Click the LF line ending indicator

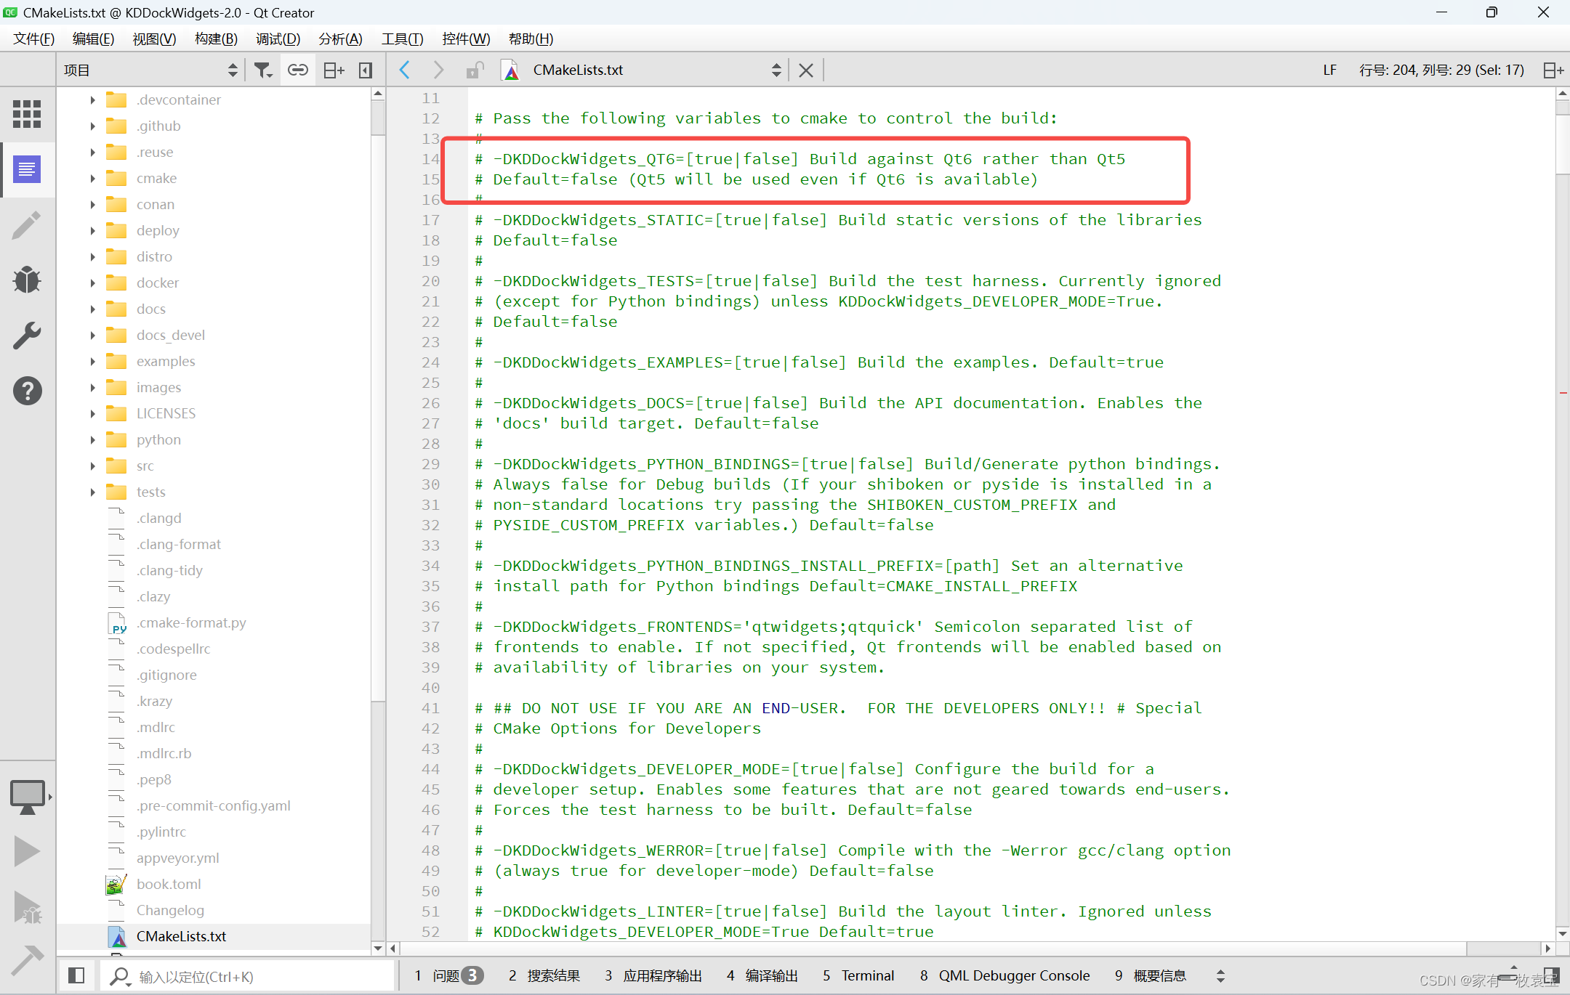1329,70
